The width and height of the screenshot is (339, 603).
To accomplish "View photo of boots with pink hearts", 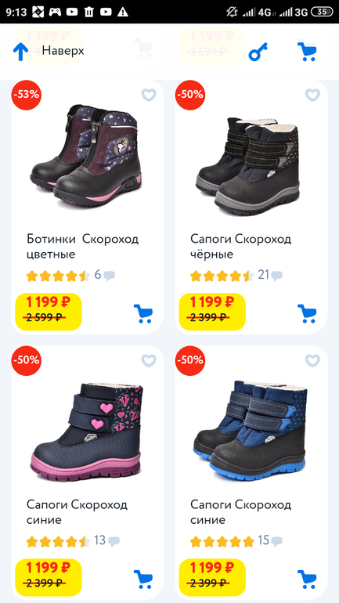I will [x=86, y=432].
